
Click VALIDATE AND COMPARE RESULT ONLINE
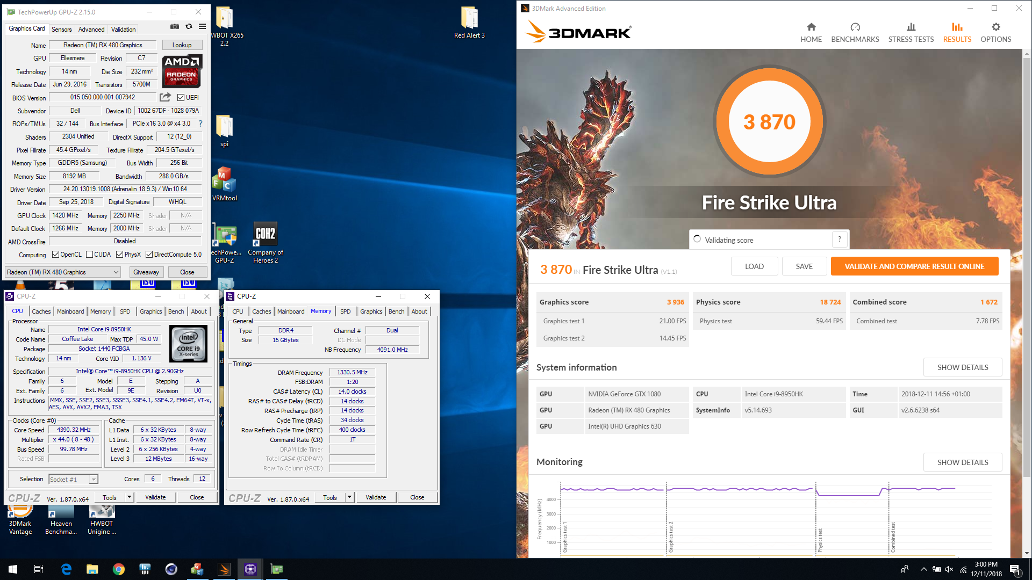(x=914, y=266)
